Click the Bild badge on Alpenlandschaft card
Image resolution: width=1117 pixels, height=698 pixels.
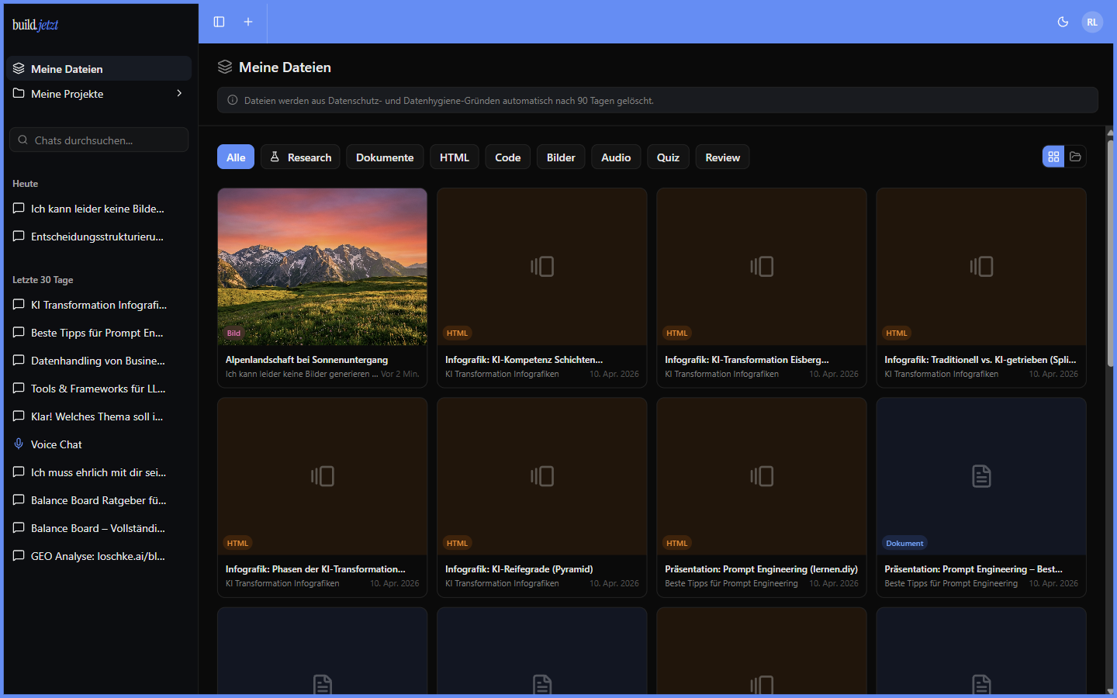click(233, 333)
